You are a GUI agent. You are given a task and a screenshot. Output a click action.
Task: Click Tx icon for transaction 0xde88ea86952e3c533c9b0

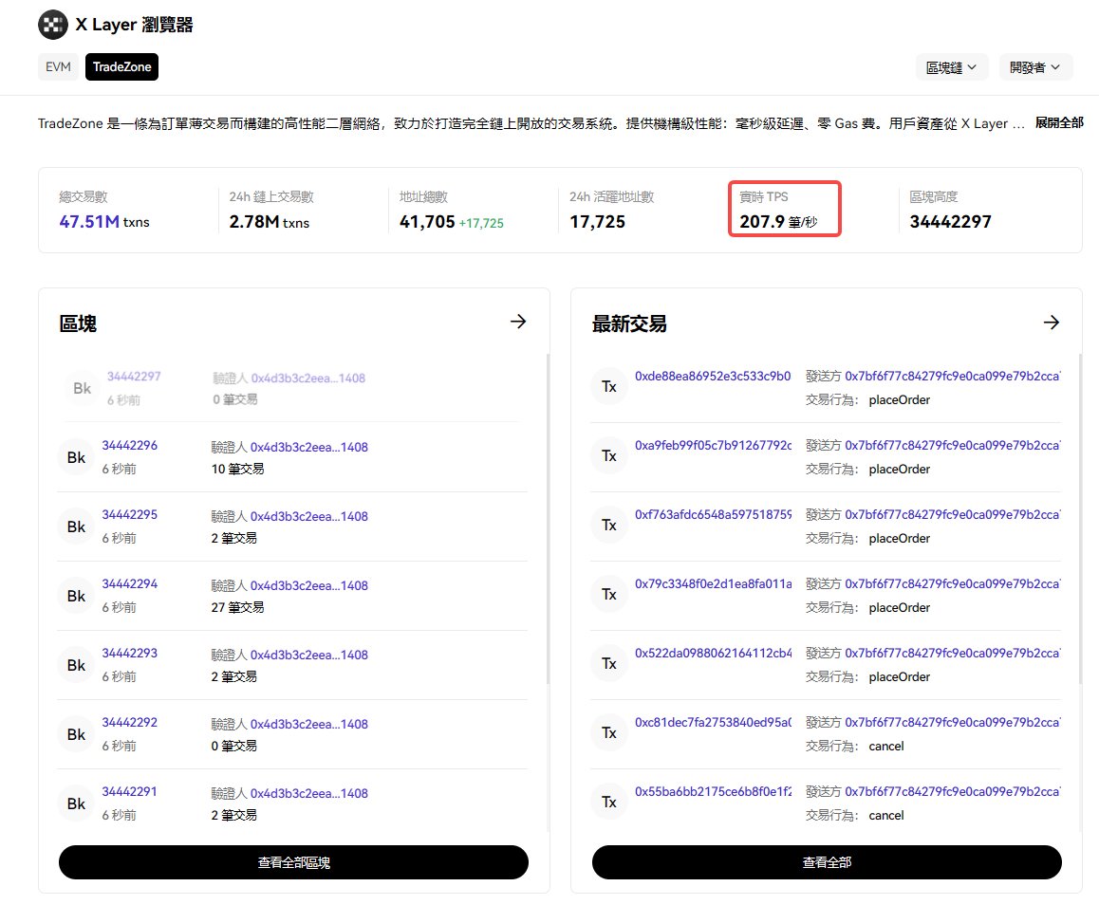pos(609,387)
